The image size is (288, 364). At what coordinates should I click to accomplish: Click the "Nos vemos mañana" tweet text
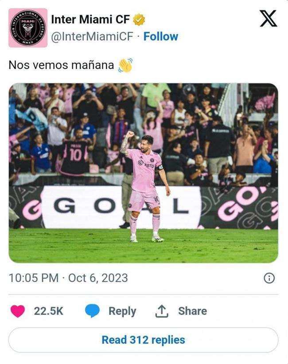point(61,65)
